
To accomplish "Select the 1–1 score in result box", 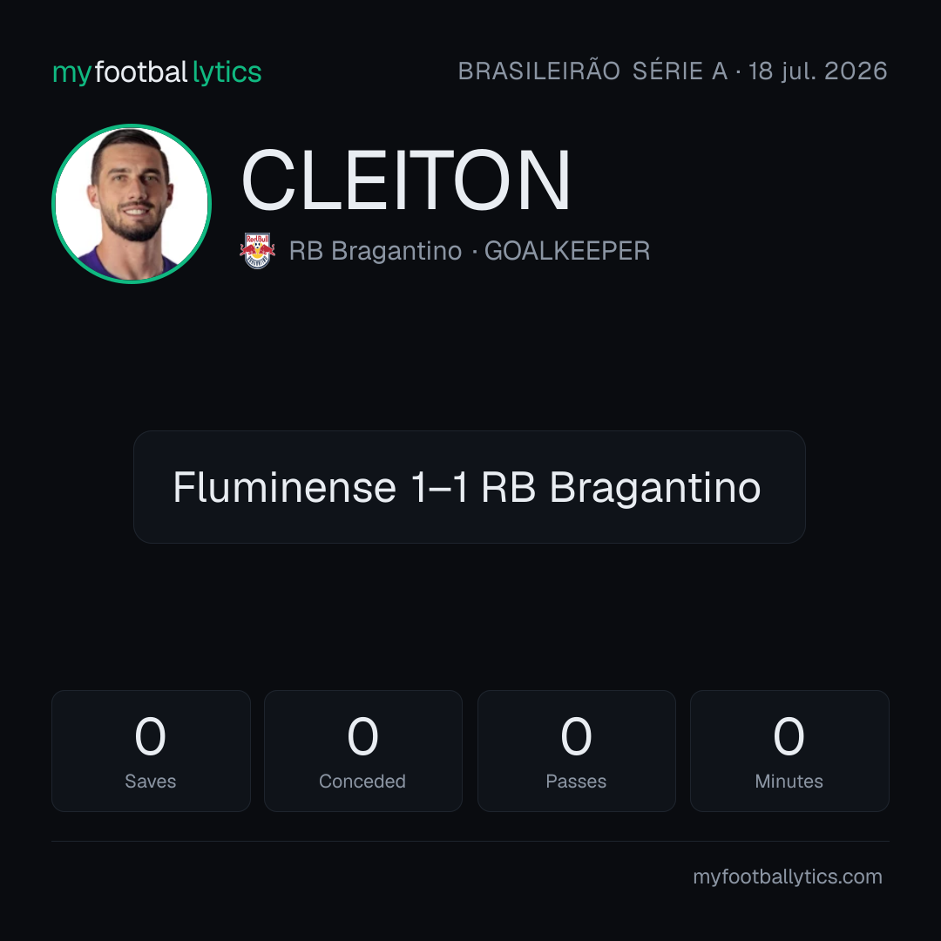I will [x=439, y=487].
